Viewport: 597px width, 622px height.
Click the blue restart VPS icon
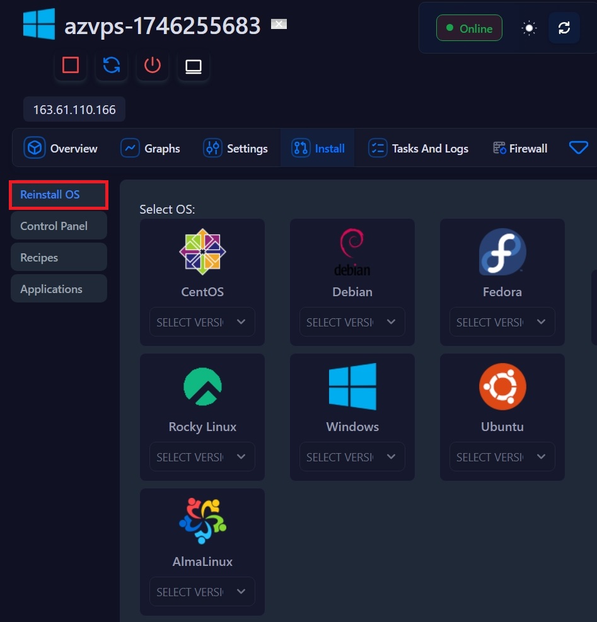112,66
